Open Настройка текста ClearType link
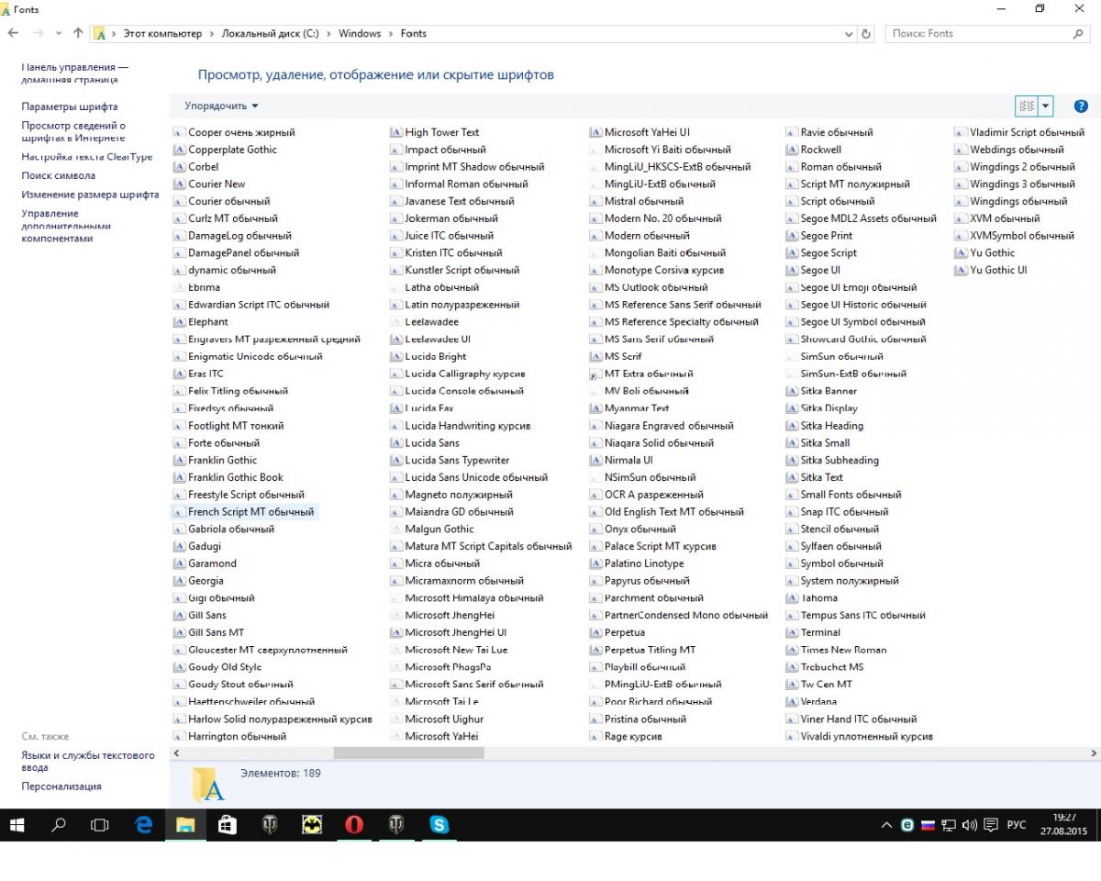 coord(87,157)
